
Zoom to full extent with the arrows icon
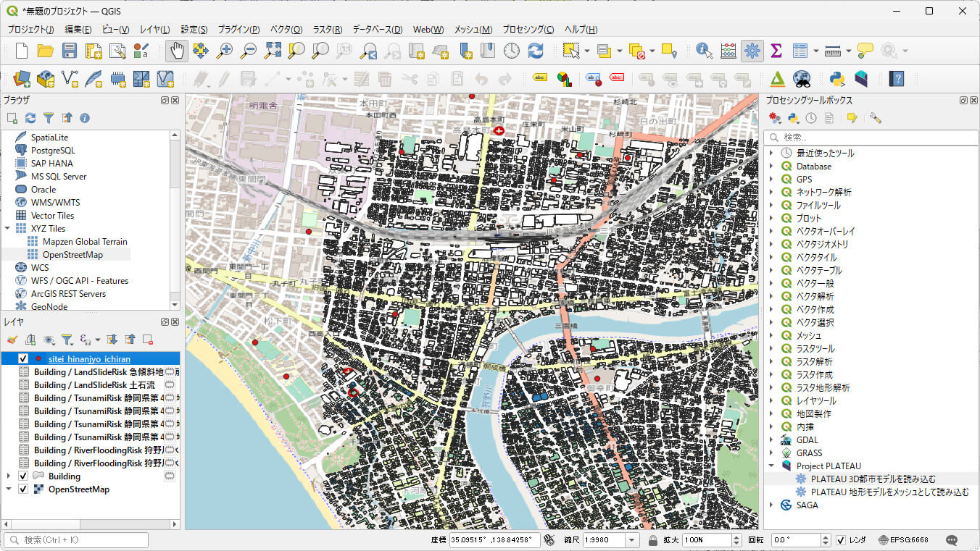coord(273,51)
